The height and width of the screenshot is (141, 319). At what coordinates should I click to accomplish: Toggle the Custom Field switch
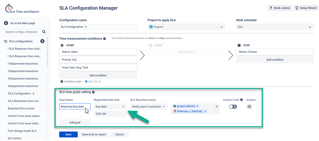(x=233, y=106)
